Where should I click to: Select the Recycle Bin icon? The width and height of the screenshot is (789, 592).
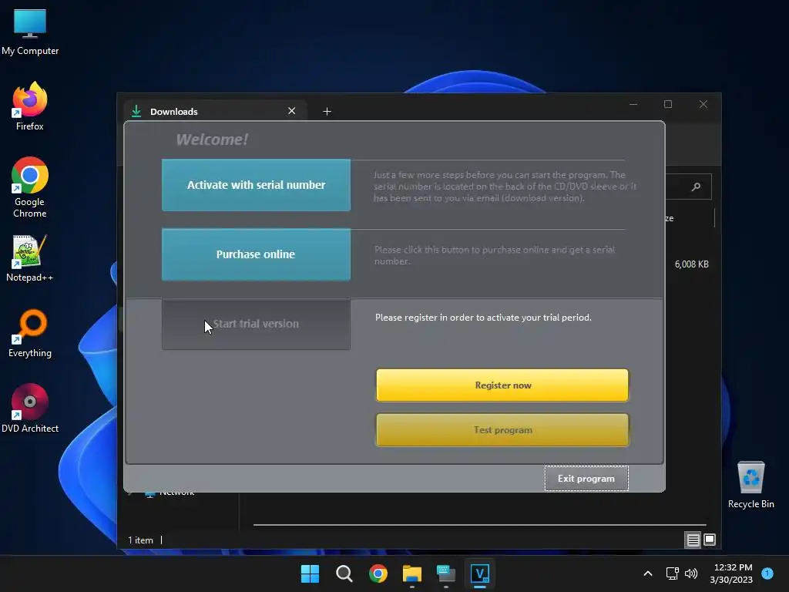click(750, 485)
